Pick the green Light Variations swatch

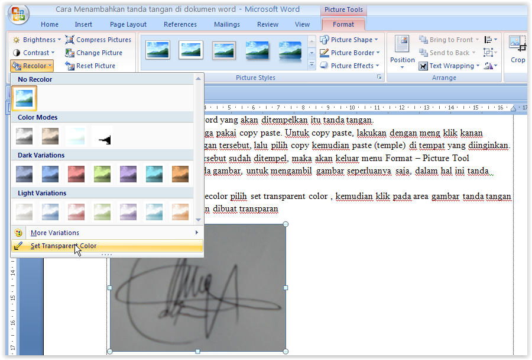point(102,212)
